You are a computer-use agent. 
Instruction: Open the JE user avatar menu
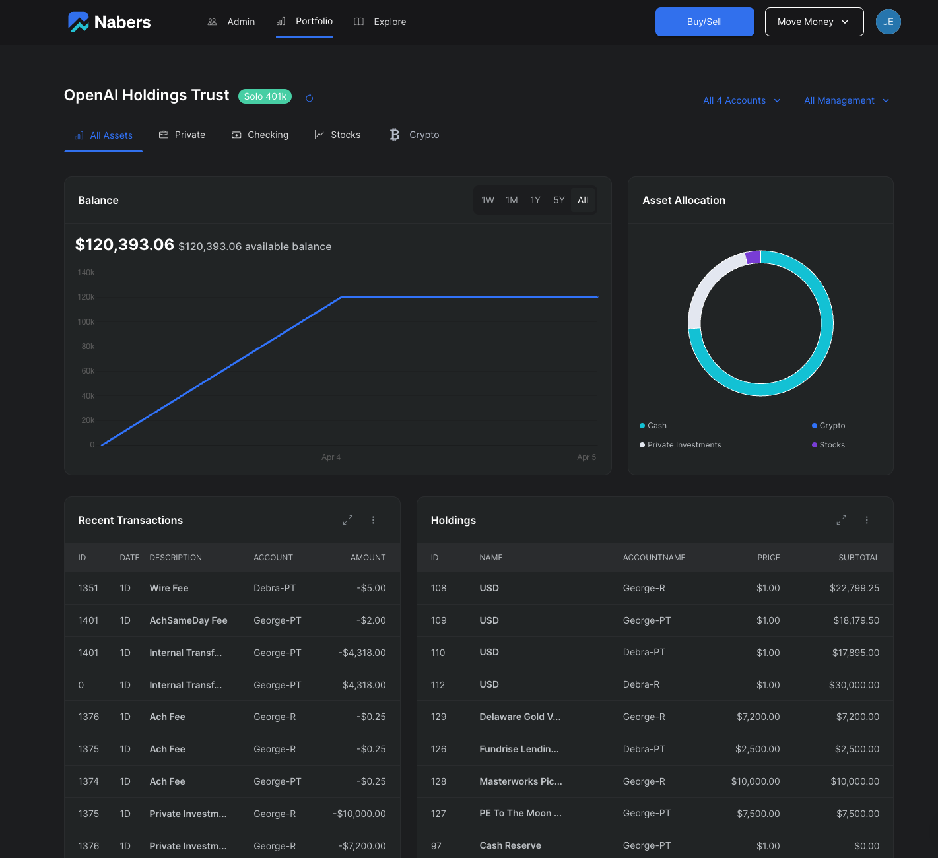coord(888,22)
